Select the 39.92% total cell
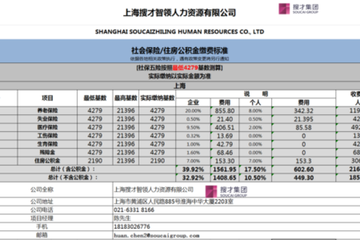Screen dimensions: 360x240 [x=193, y=169]
